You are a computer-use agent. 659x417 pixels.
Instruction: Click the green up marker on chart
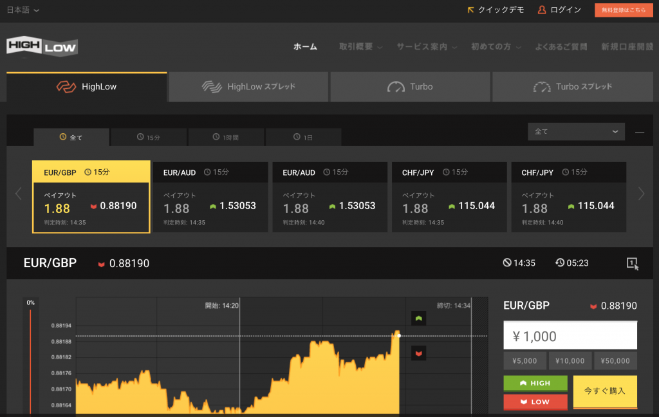418,318
